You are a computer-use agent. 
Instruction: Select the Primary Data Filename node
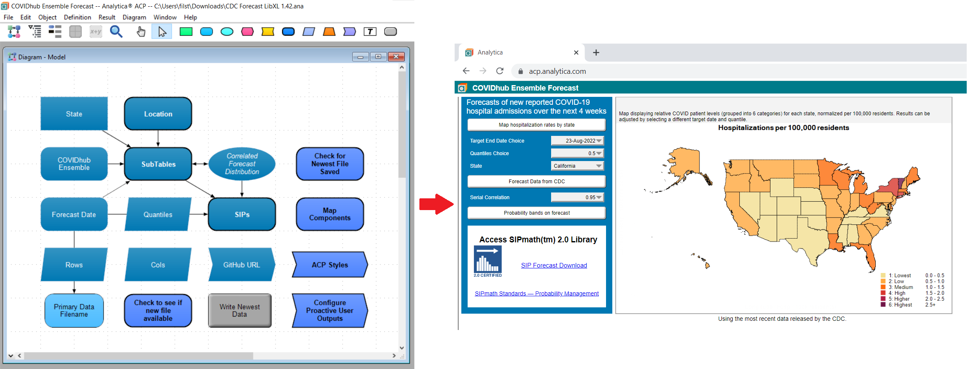click(74, 311)
